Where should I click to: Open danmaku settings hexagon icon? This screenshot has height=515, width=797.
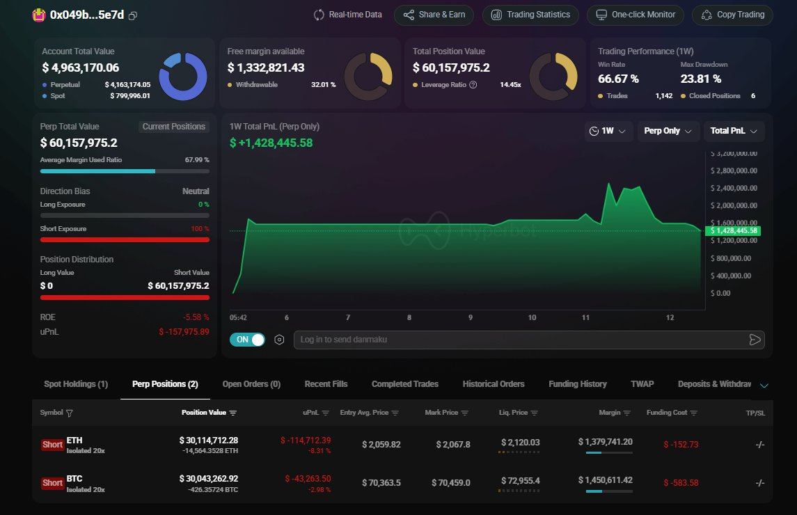click(x=279, y=340)
